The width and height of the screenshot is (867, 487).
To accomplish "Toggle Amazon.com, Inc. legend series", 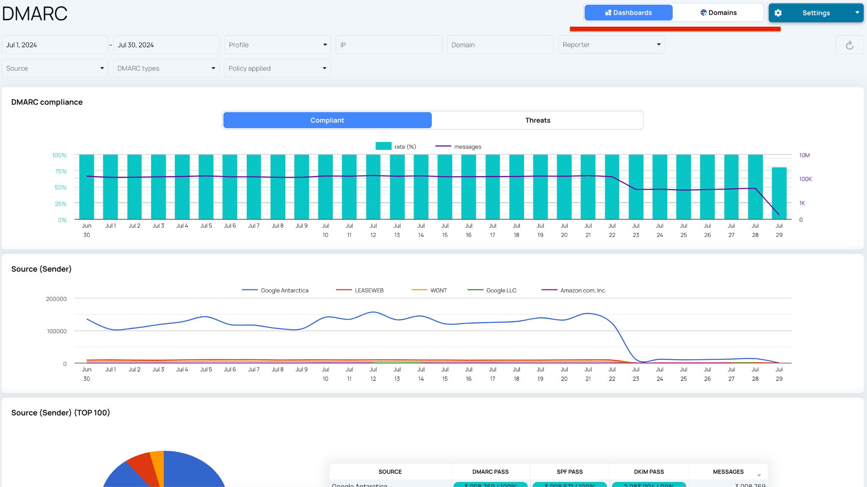I will tap(574, 290).
